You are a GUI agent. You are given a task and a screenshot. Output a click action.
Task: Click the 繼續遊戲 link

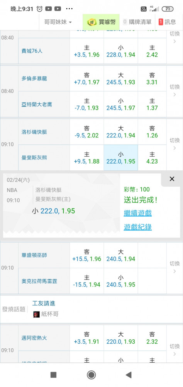tap(138, 213)
